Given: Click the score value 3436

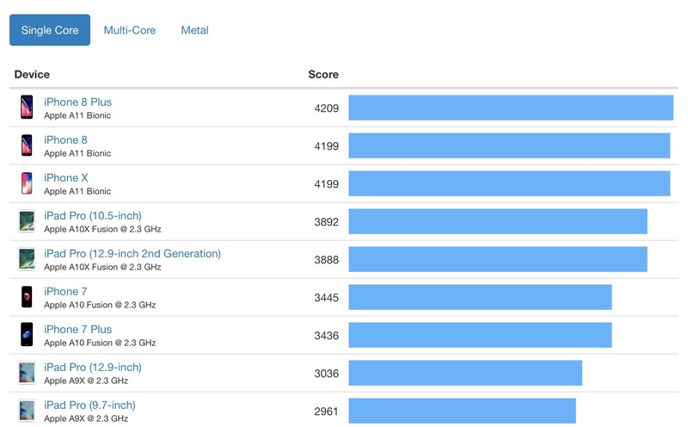Looking at the screenshot, I should 327,336.
